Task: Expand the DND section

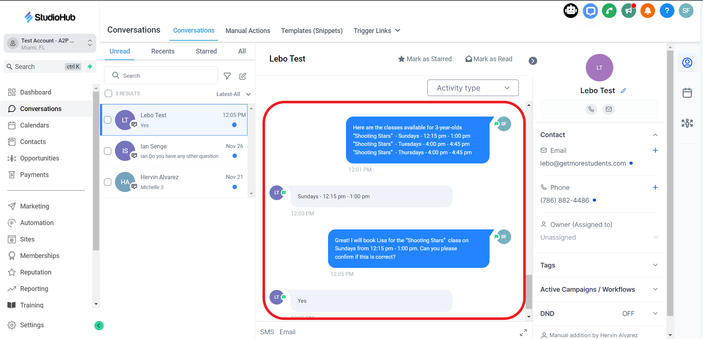Action: click(655, 313)
